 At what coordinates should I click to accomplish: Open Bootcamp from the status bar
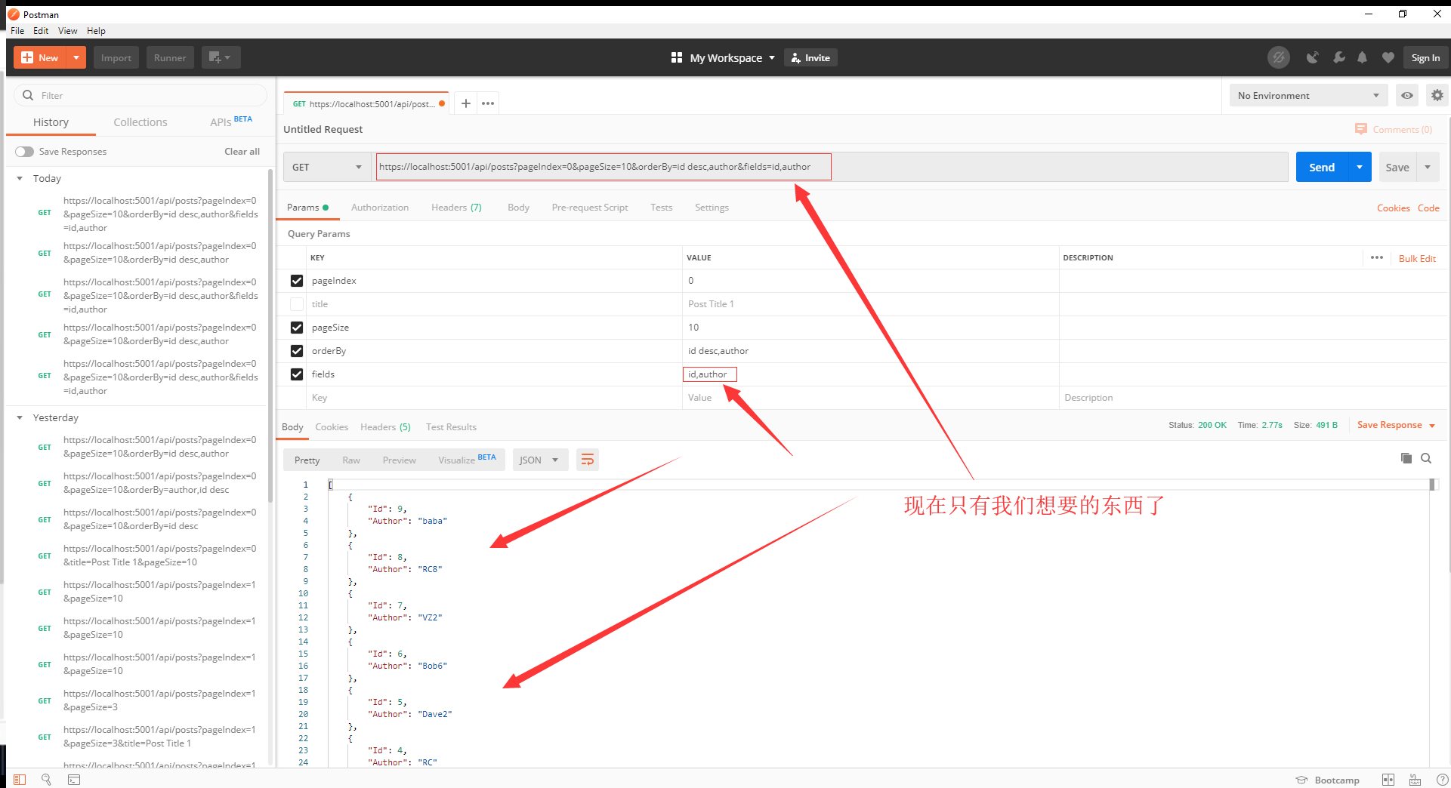tap(1327, 780)
